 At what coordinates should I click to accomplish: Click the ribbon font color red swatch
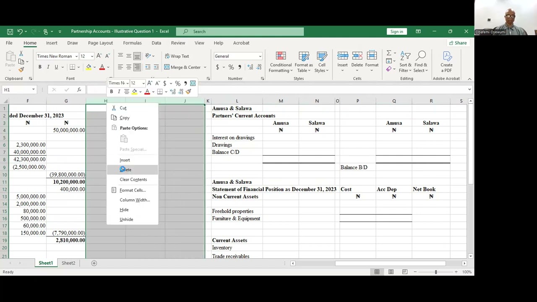pos(102,67)
